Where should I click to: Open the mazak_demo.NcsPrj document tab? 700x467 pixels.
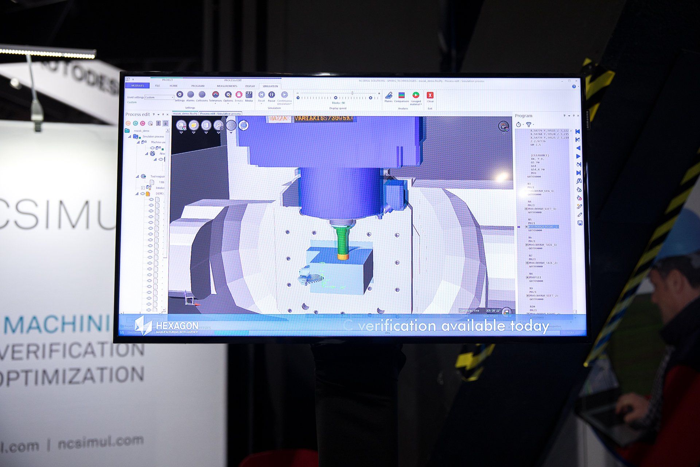click(x=185, y=113)
